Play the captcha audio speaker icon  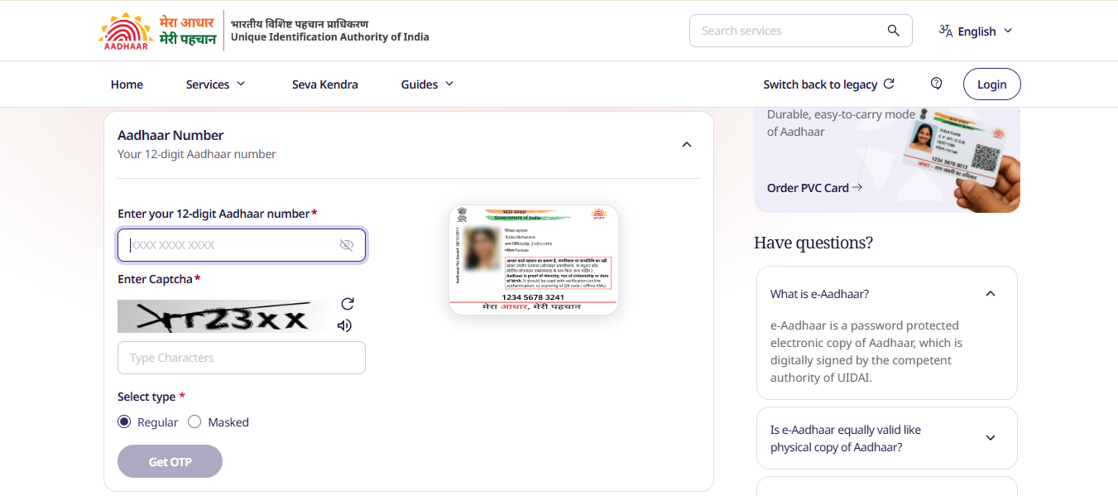(344, 325)
